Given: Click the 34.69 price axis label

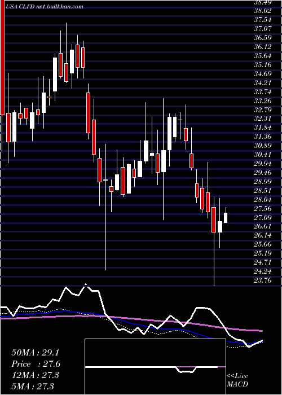Looking at the screenshot, I should tap(263, 74).
